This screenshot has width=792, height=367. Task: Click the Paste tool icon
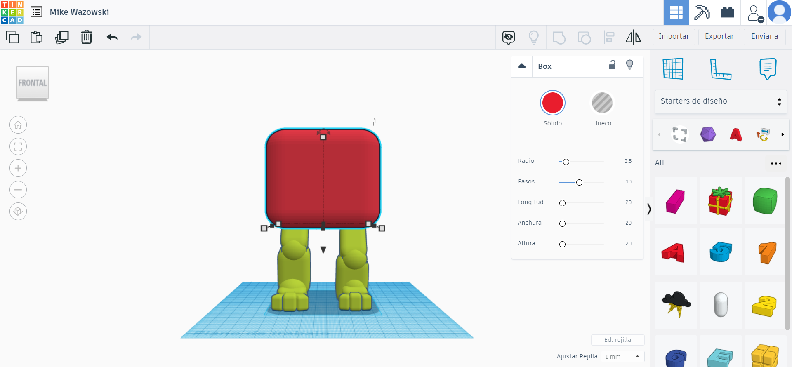(x=37, y=37)
